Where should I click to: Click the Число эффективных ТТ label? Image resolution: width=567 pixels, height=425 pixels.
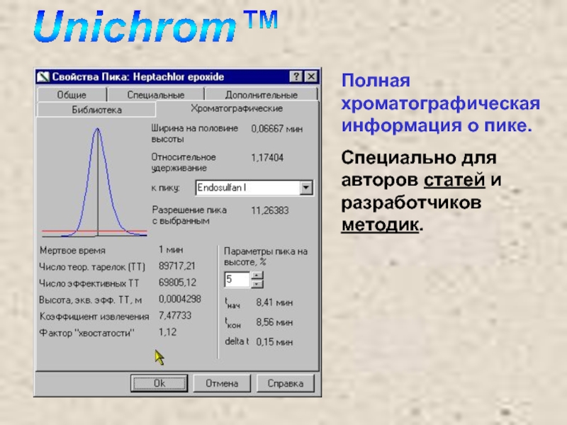tap(89, 283)
